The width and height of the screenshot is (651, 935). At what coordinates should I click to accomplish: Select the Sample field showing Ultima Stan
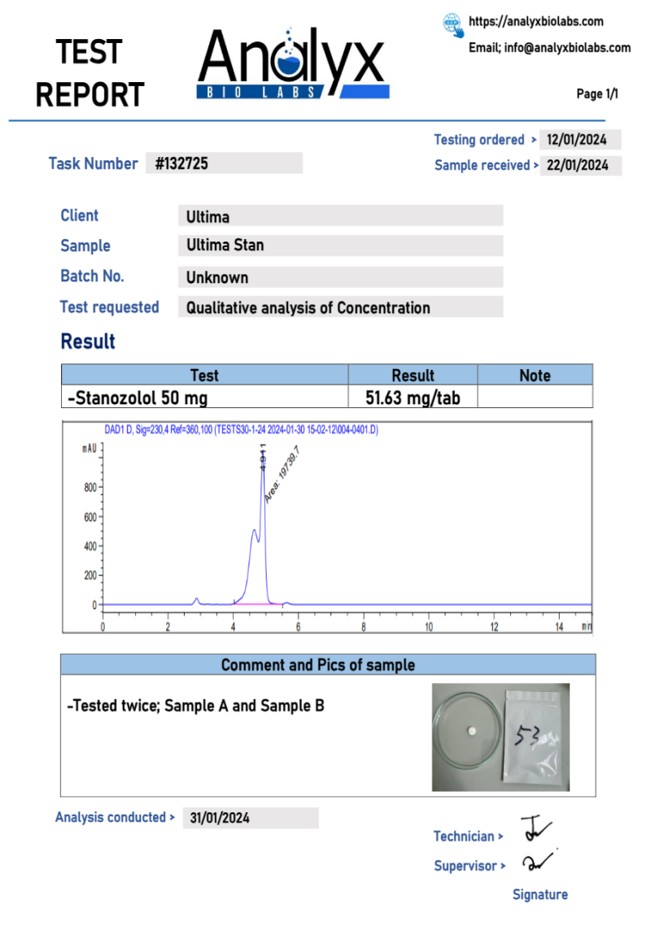pos(340,246)
